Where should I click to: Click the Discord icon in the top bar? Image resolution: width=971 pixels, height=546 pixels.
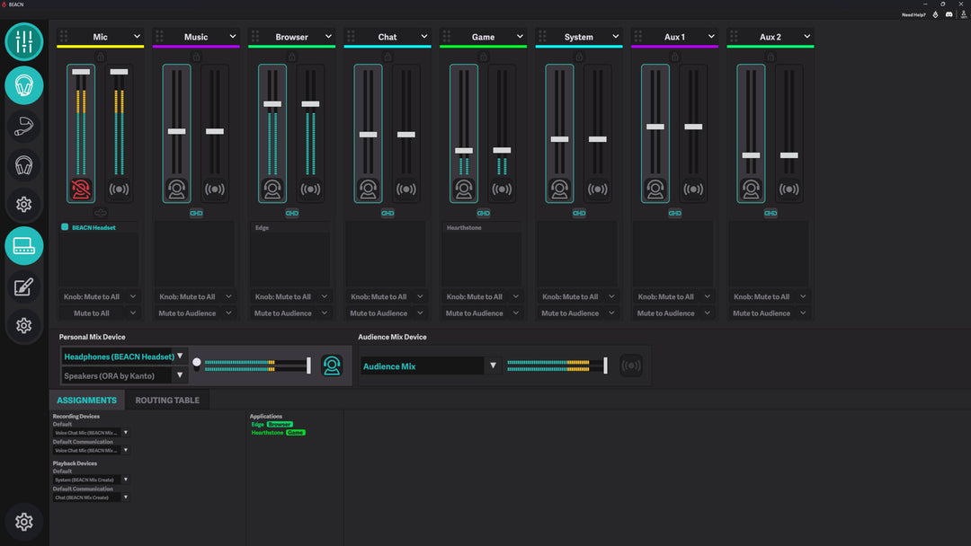coord(950,14)
